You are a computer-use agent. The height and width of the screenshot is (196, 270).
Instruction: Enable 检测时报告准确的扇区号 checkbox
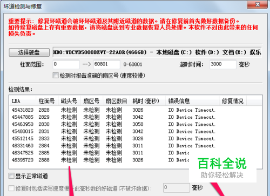[56, 76]
